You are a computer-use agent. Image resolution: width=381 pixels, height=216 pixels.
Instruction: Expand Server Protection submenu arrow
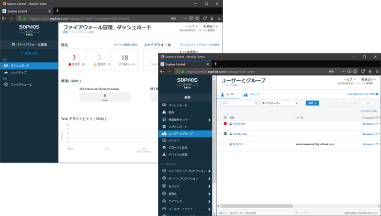pyautogui.click(x=209, y=179)
